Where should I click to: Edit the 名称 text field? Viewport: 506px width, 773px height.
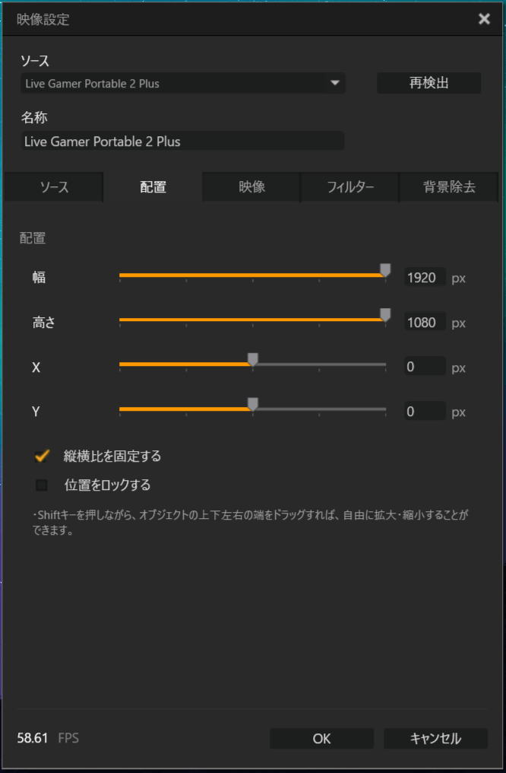[x=182, y=141]
